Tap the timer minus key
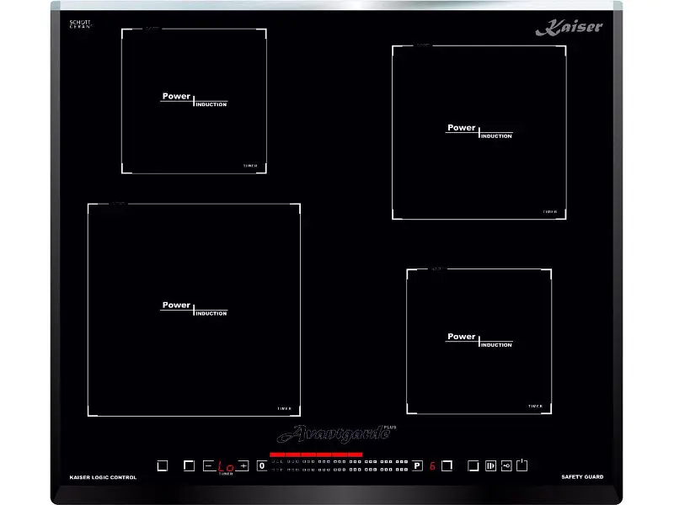 tap(208, 465)
